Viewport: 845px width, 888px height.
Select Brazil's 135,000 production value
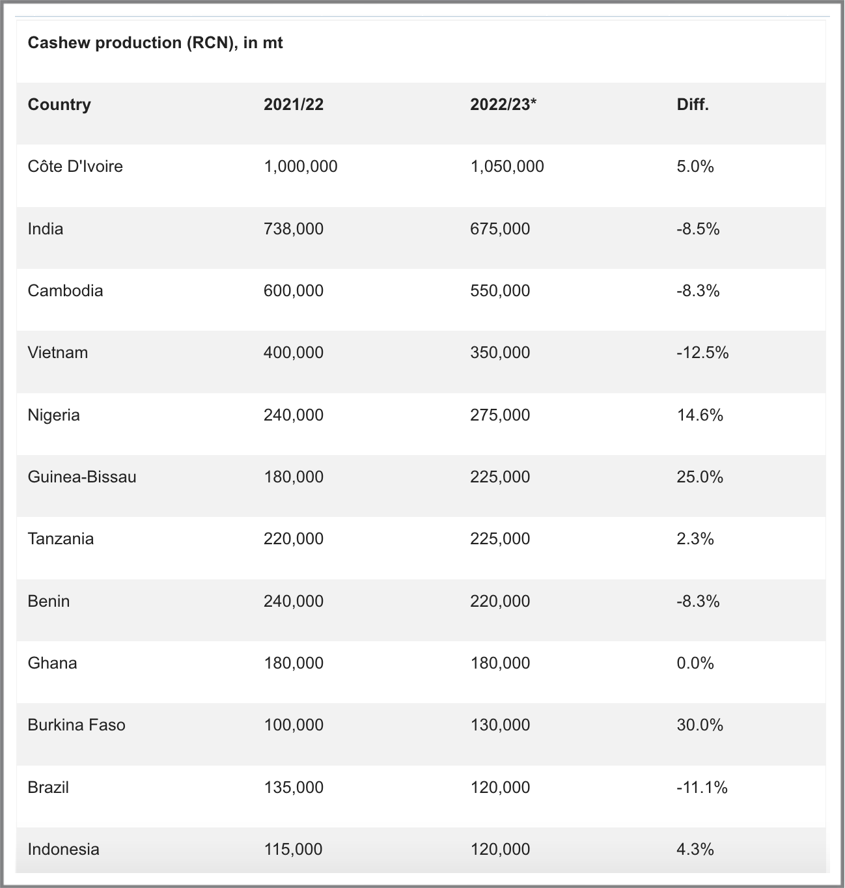click(294, 788)
